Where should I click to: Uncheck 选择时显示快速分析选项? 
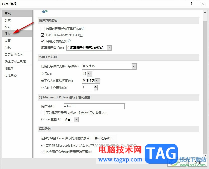tap(43, 35)
